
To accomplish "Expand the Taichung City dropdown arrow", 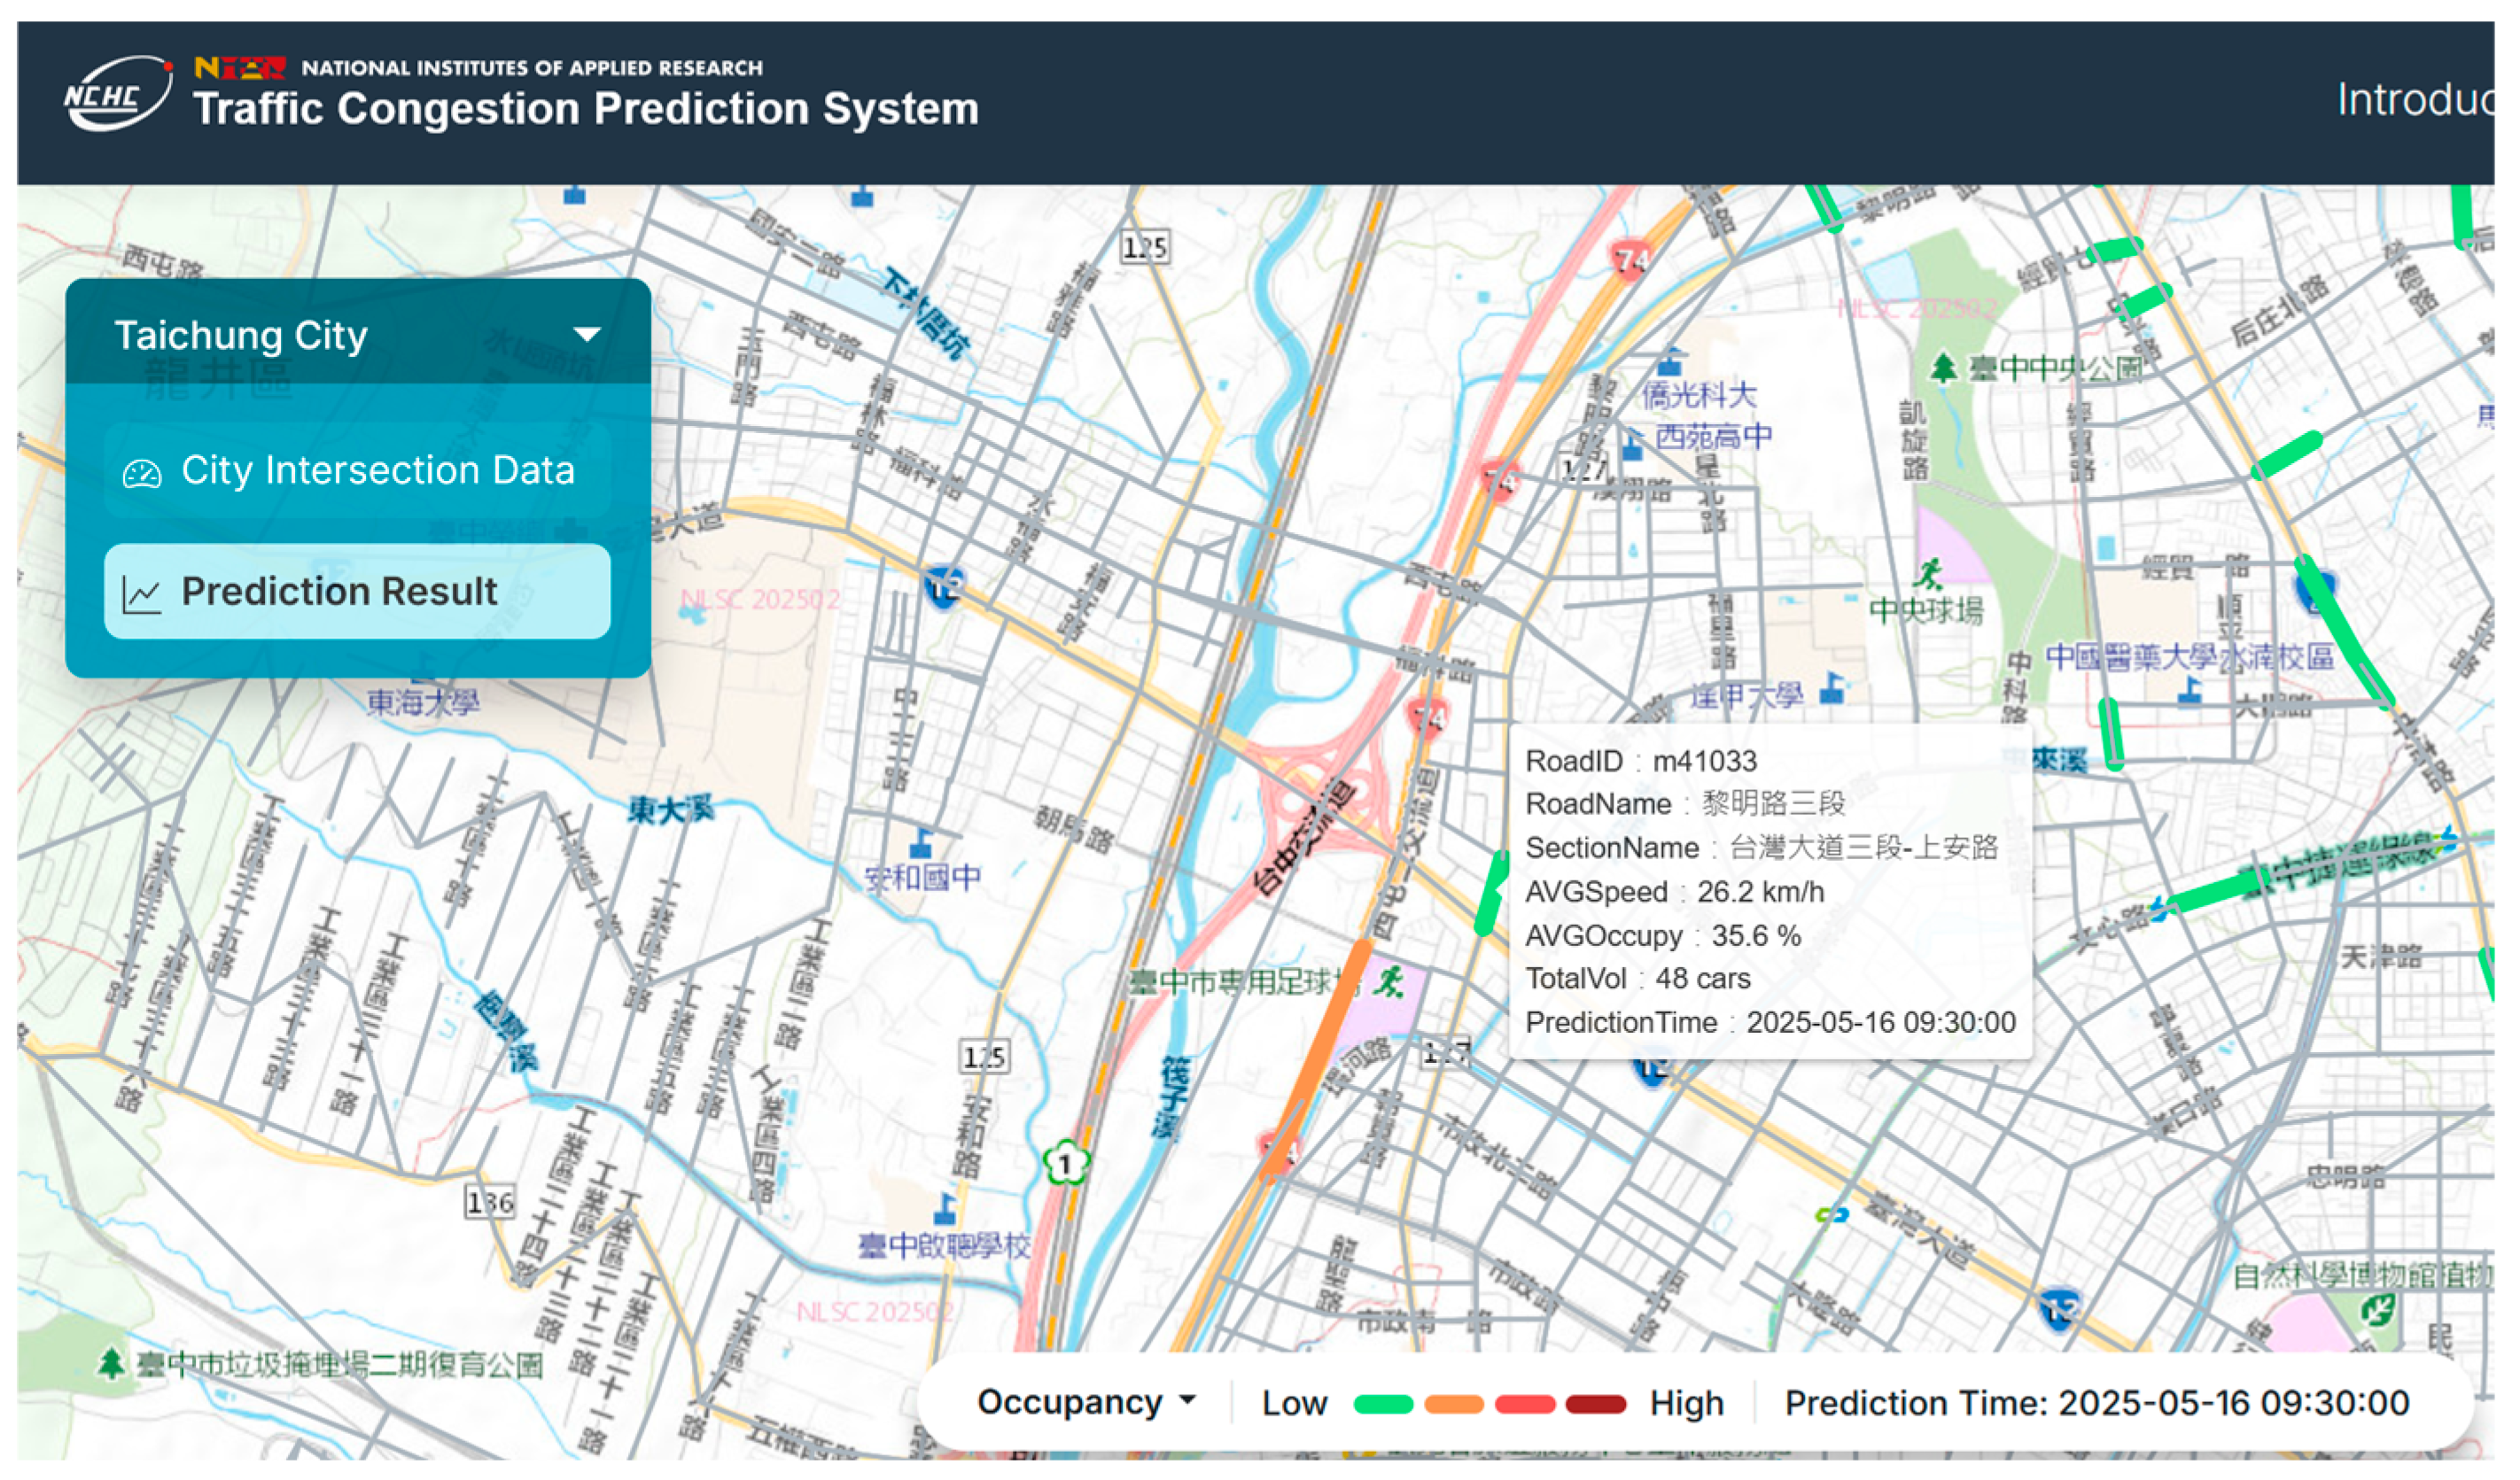I will coord(588,334).
